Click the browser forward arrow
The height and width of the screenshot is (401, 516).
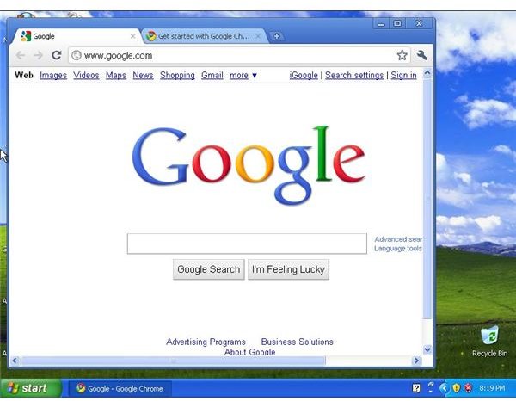(39, 55)
